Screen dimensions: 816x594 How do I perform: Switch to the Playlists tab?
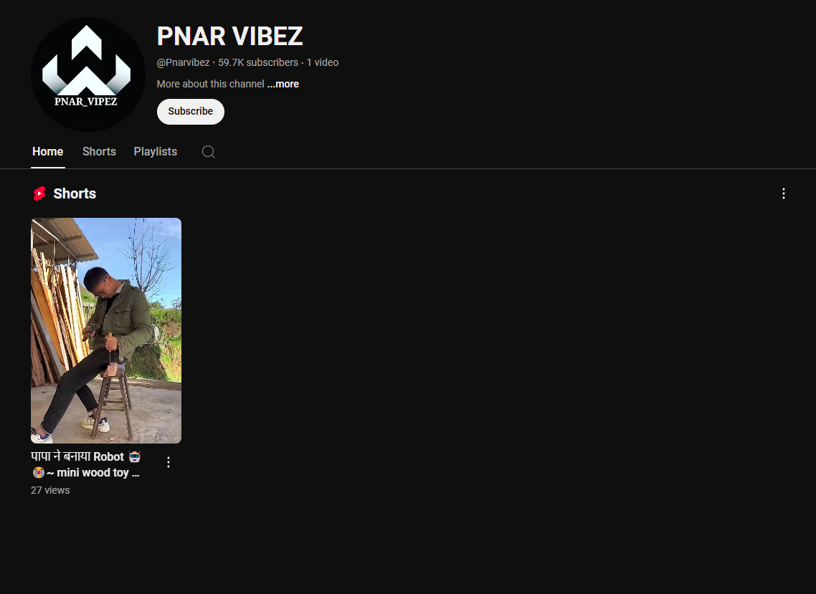pyautogui.click(x=156, y=152)
